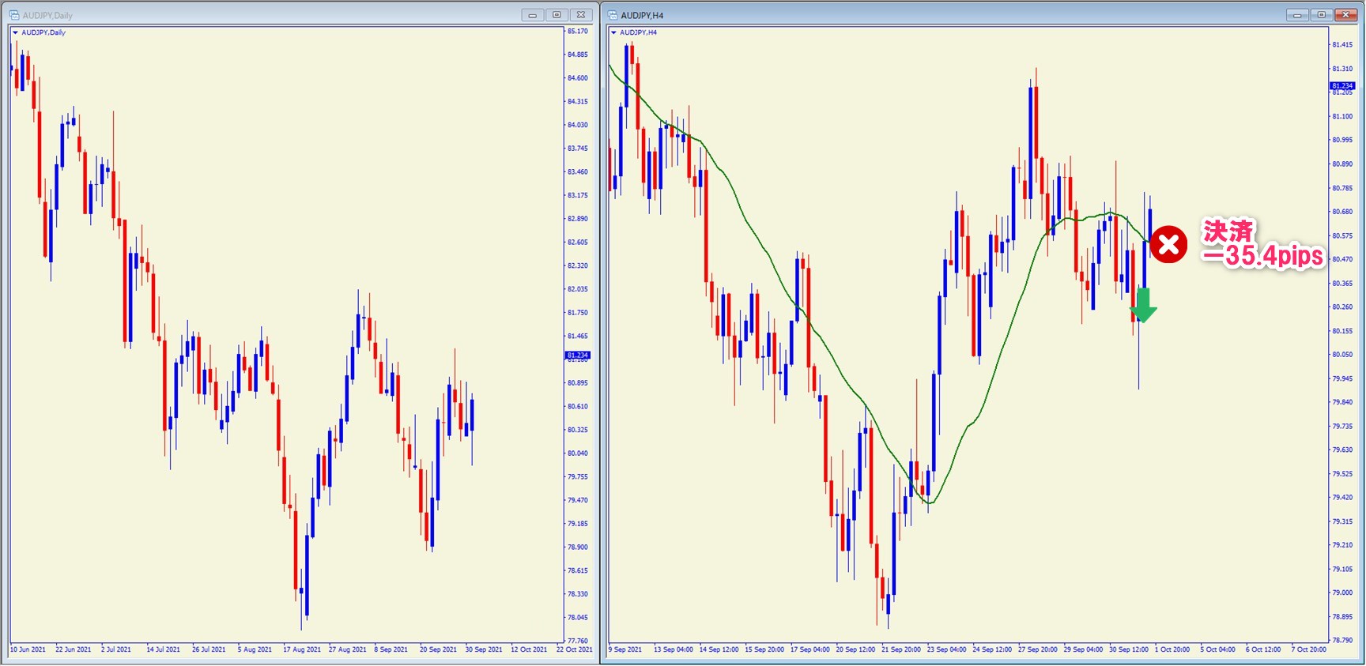
Task: Click the 79.840 price label on H4 axis
Action: [1342, 402]
